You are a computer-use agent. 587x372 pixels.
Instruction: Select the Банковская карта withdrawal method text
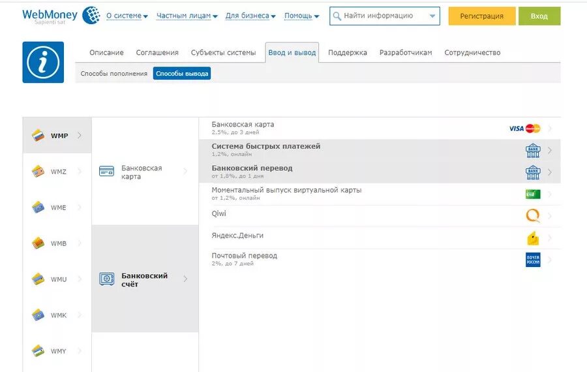[x=243, y=125]
